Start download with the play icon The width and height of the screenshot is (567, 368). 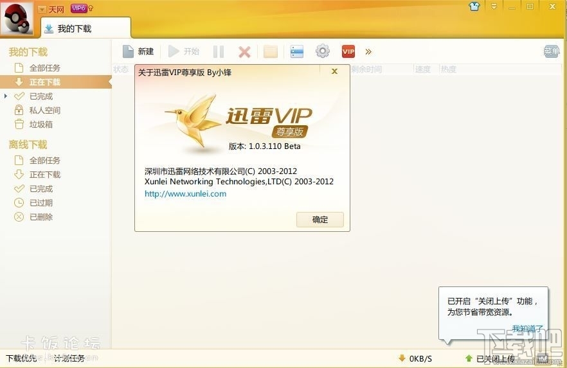[174, 51]
